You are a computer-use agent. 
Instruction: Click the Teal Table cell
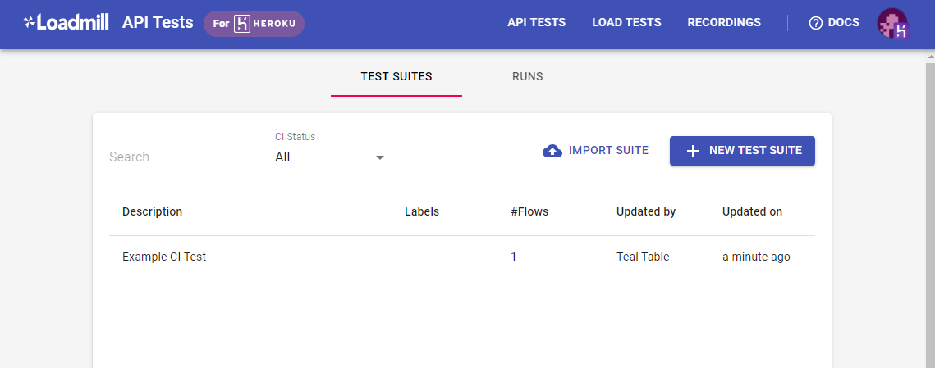pos(643,257)
